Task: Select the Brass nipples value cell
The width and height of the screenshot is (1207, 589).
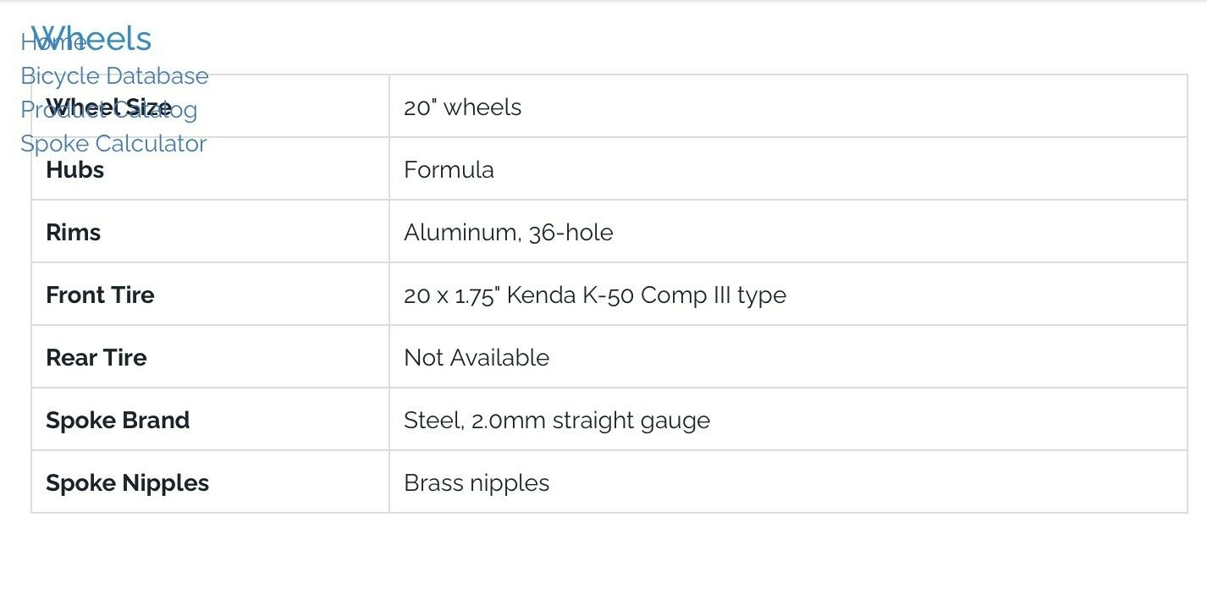Action: [x=477, y=483]
